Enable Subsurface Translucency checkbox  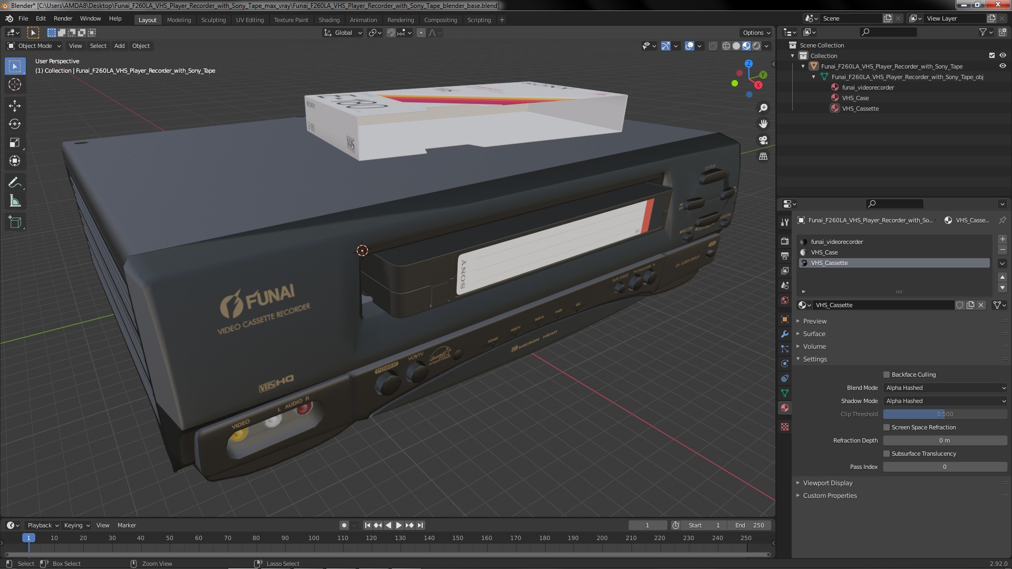887,454
